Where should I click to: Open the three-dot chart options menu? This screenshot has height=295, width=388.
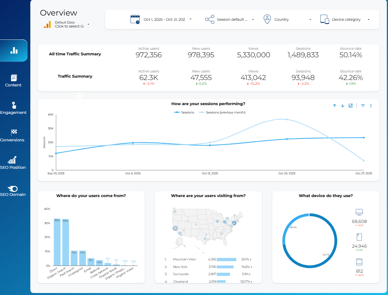click(x=370, y=105)
